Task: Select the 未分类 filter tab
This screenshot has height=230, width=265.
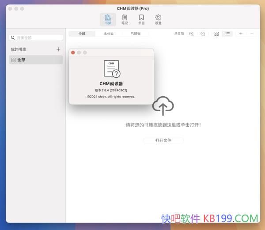Action: point(109,34)
